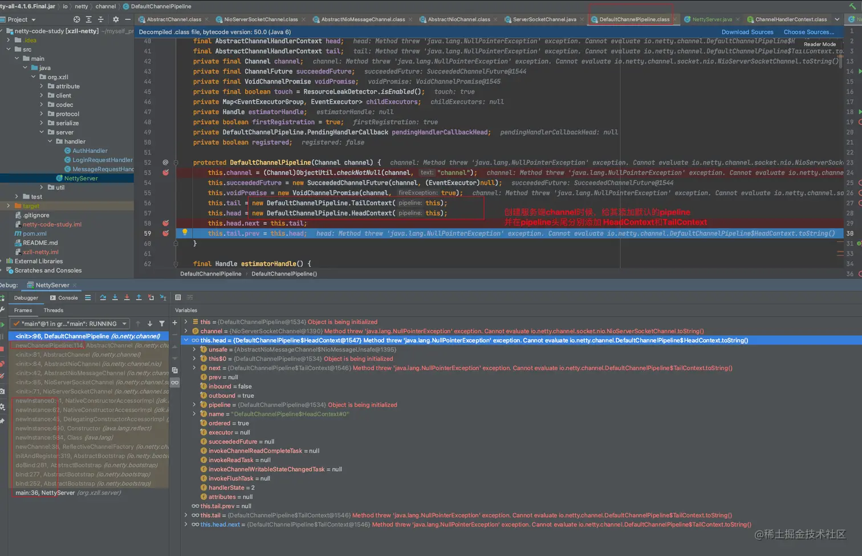Select the handlerState = 2 variable row

[231, 488]
